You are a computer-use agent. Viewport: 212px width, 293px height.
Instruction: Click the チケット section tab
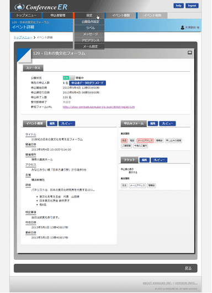tap(129, 160)
